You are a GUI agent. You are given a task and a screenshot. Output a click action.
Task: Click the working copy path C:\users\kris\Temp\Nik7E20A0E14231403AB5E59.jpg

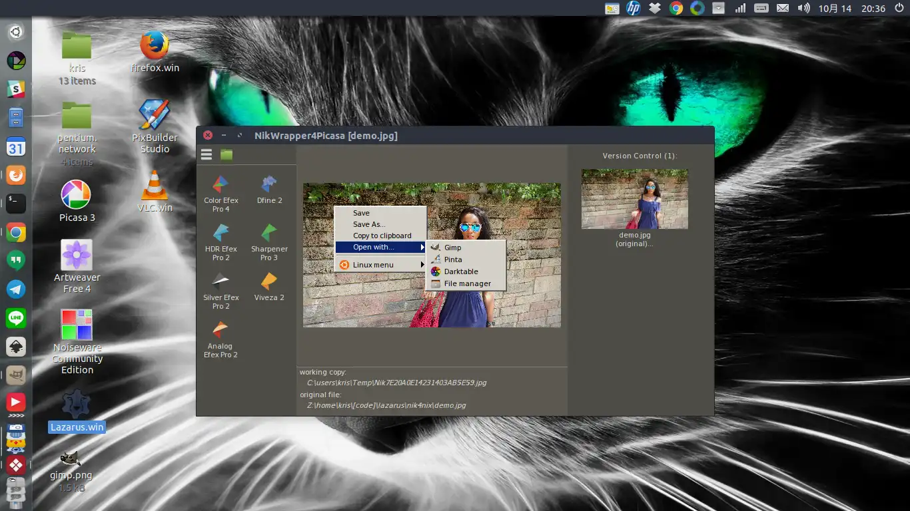(397, 383)
